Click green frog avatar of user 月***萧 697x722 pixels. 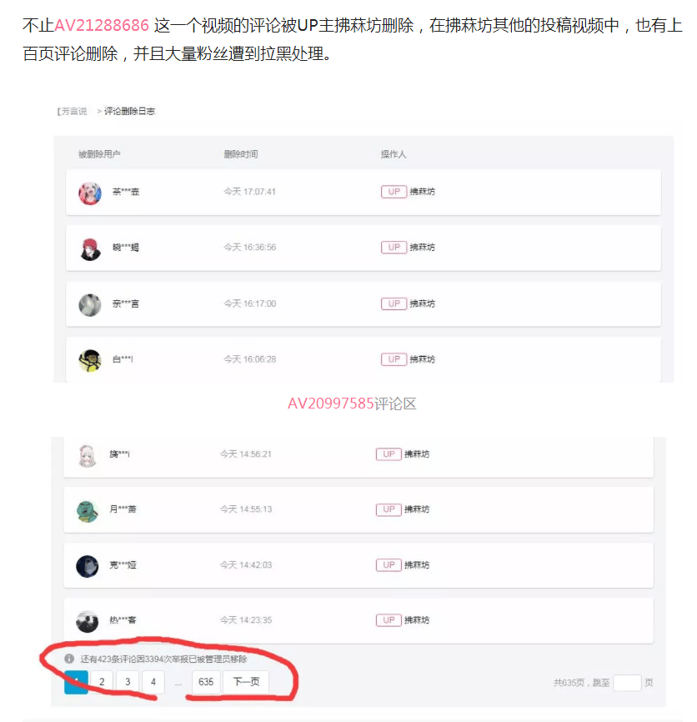pos(87,511)
